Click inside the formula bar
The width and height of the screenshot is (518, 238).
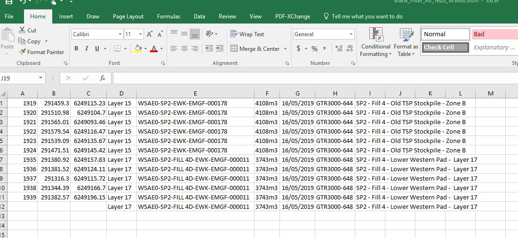[315, 78]
